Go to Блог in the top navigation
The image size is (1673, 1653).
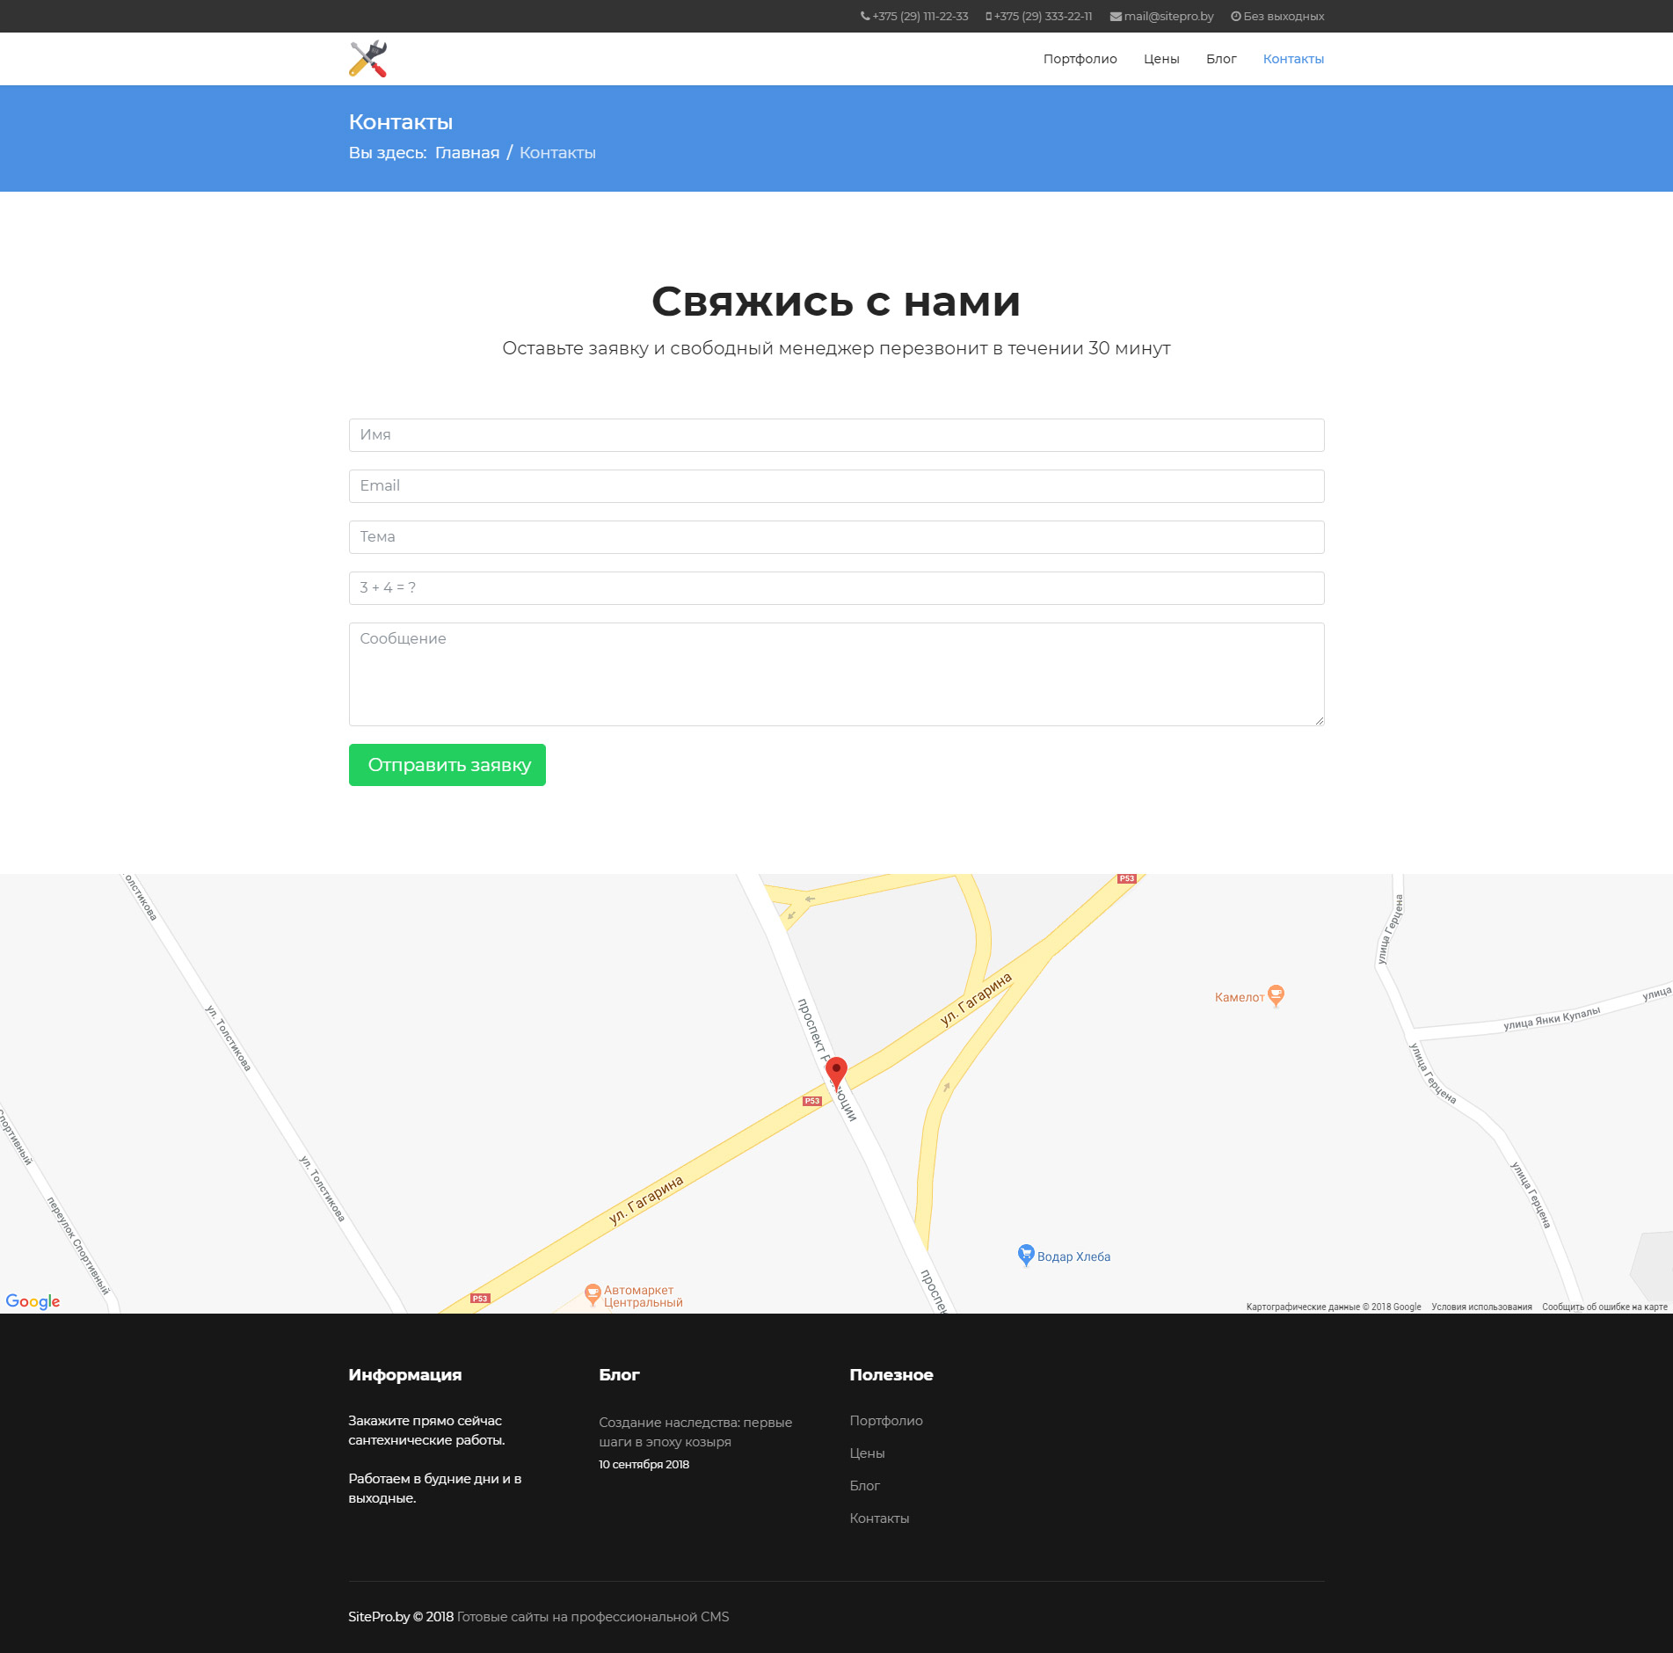tap(1220, 59)
